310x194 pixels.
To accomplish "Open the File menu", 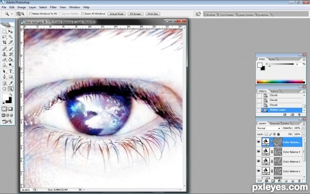I will pyautogui.click(x=4, y=7).
